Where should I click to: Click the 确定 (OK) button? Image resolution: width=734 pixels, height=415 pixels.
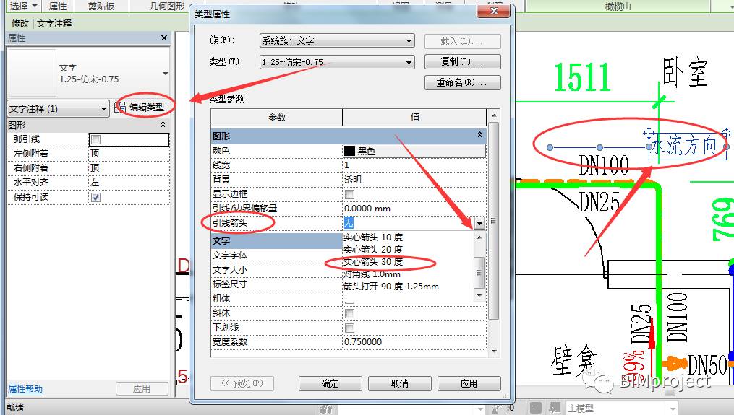[x=330, y=383]
